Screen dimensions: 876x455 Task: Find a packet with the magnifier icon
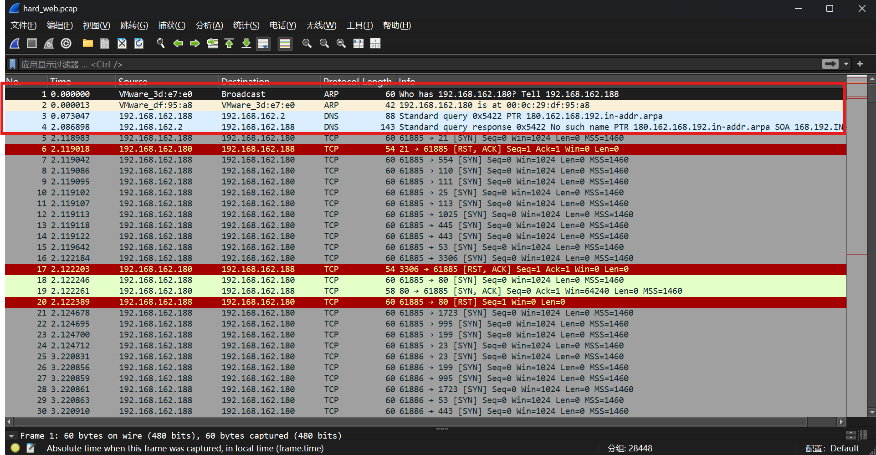point(161,43)
